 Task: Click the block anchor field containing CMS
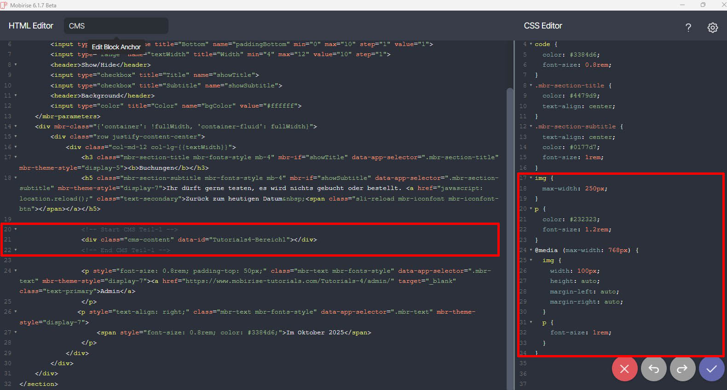tap(116, 26)
